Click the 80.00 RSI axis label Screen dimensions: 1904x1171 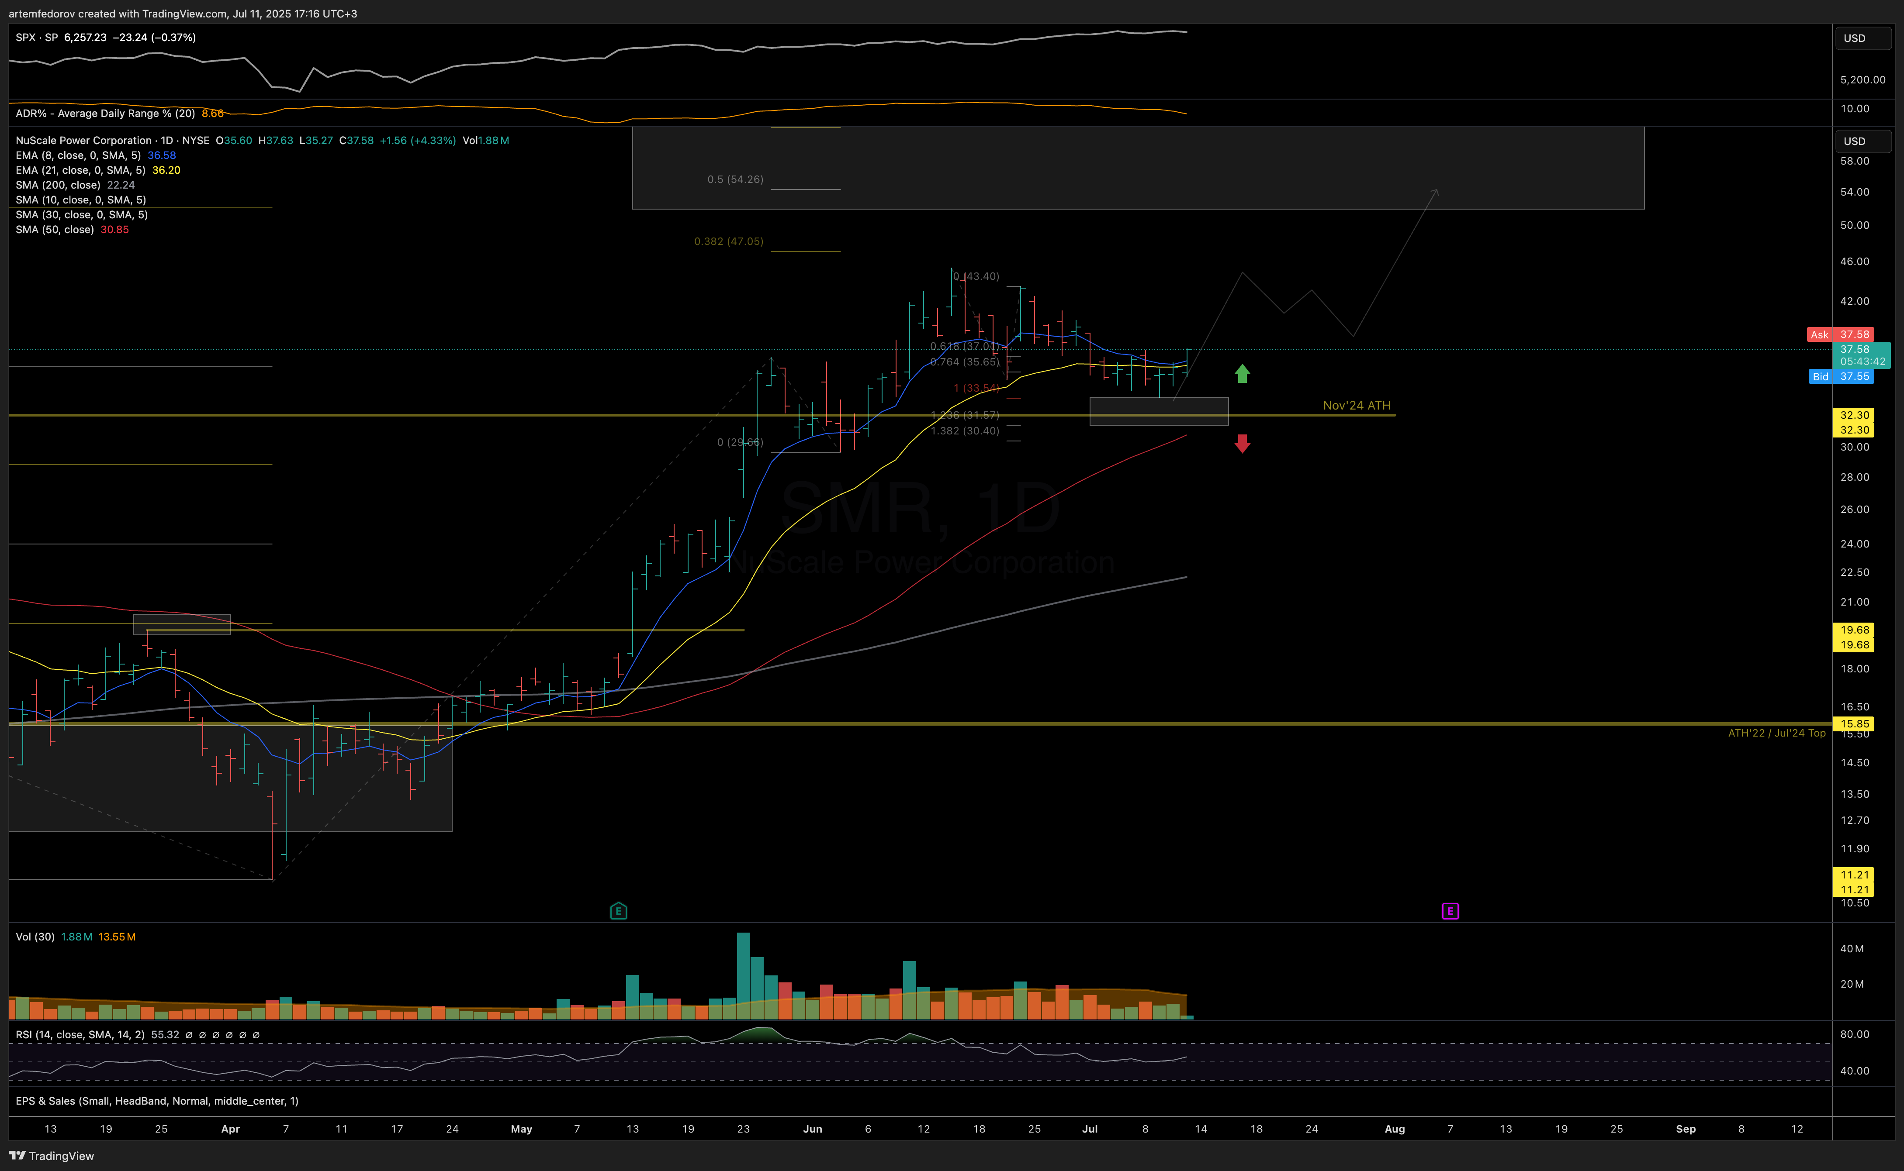(x=1854, y=1034)
